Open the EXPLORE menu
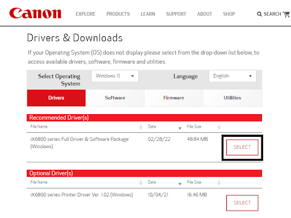Screen dimensions: 291x218 85,14
